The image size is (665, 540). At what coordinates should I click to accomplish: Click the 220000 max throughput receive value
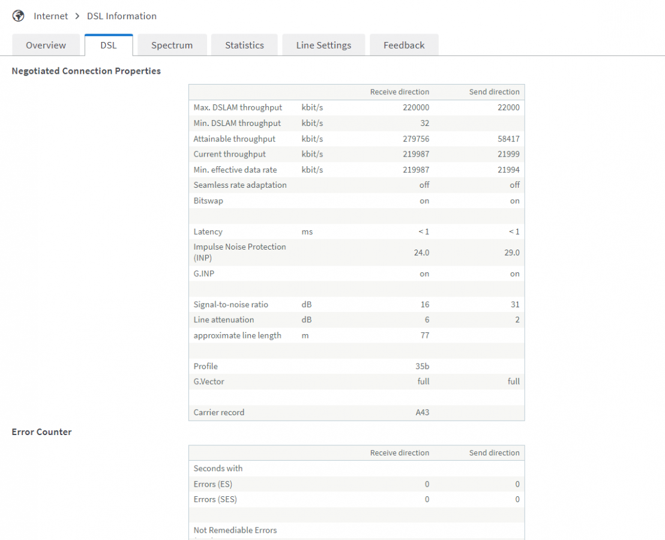[416, 107]
